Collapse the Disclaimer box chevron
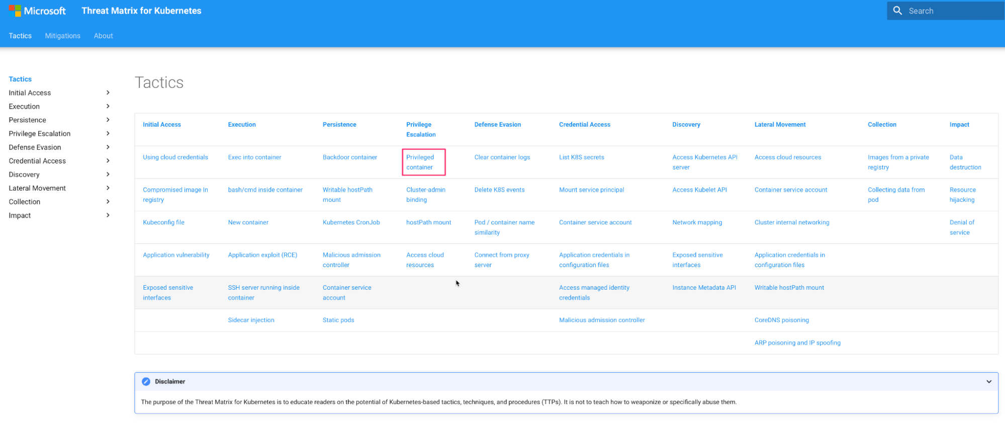The width and height of the screenshot is (1005, 423). coord(988,382)
